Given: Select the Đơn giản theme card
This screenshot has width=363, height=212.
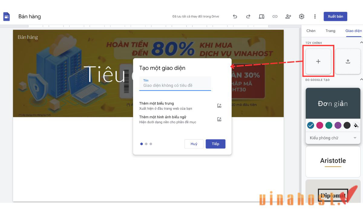Looking at the screenshot, I should click(x=333, y=104).
